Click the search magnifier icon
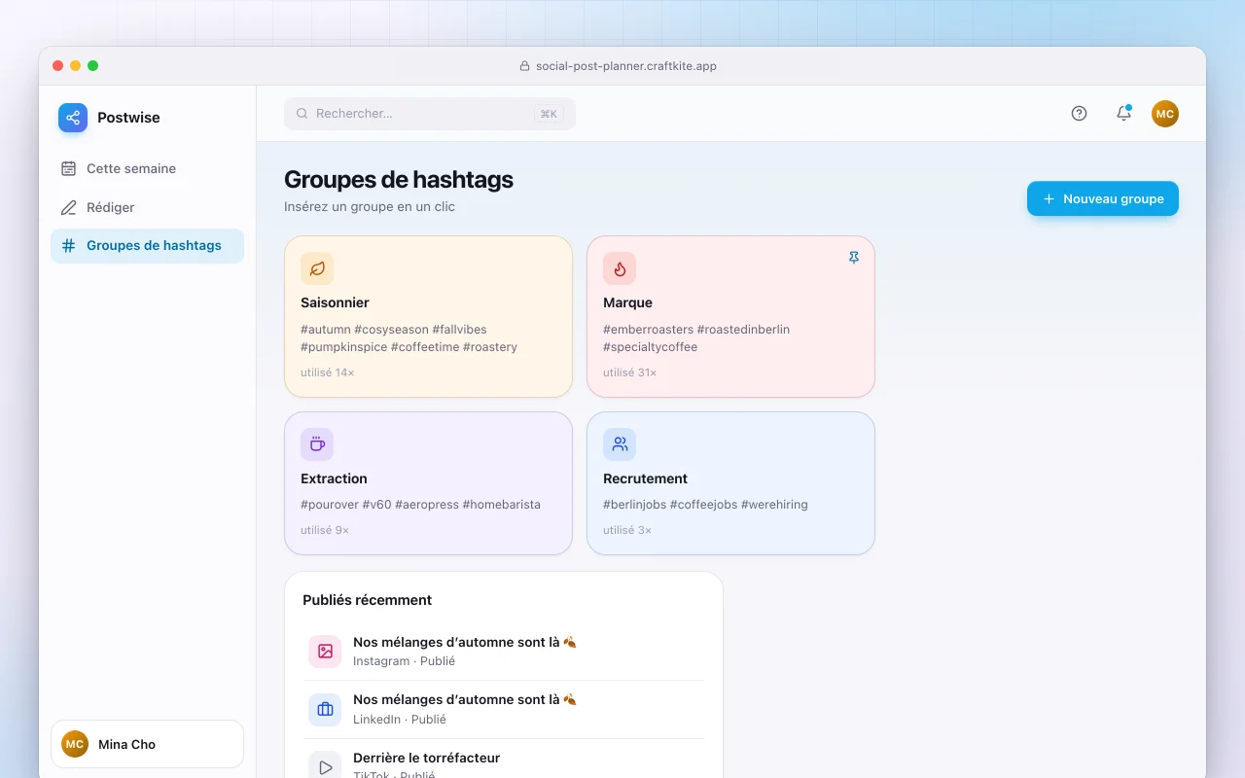Image resolution: width=1245 pixels, height=778 pixels. pos(302,114)
